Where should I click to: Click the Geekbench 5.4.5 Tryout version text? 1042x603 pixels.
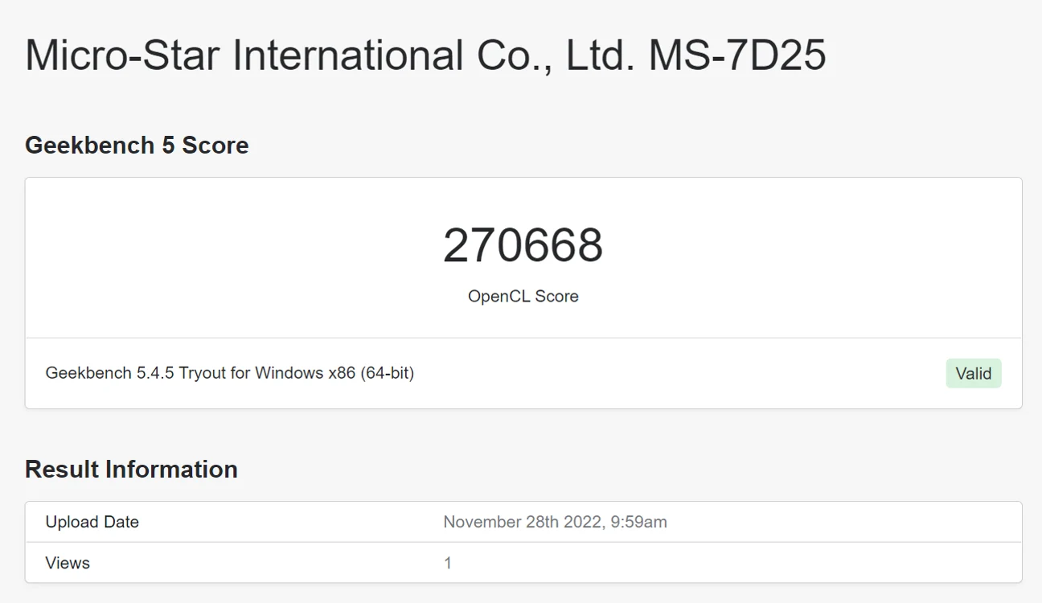pos(136,373)
